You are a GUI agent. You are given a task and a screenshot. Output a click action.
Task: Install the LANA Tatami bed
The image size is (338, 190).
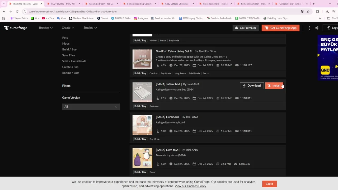tap(274, 85)
